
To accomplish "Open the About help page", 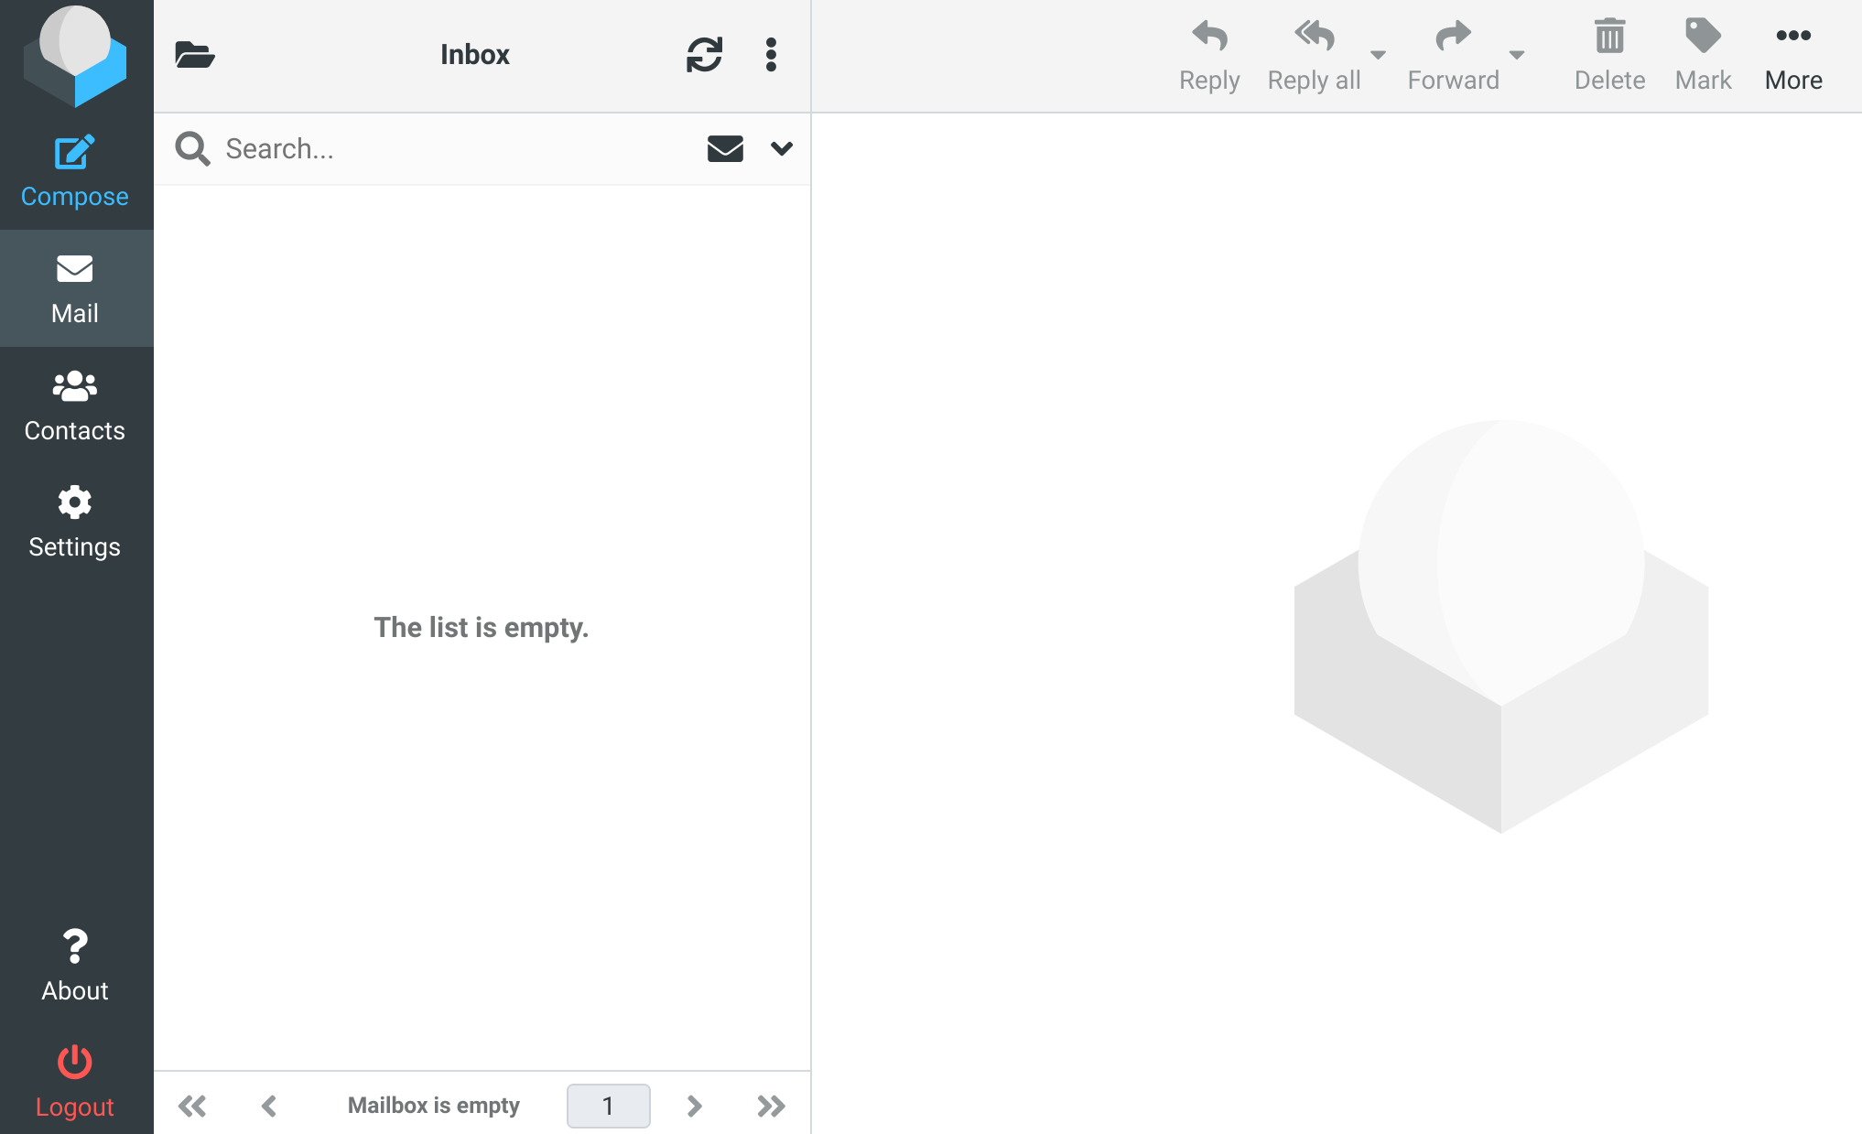I will click(75, 966).
